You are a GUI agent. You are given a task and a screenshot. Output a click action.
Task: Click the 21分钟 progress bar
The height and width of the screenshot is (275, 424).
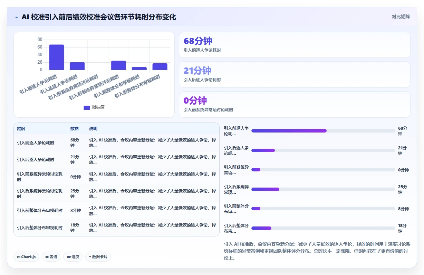tap(323, 150)
